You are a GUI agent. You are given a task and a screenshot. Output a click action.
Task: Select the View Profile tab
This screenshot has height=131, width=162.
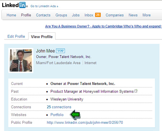(x=42, y=37)
